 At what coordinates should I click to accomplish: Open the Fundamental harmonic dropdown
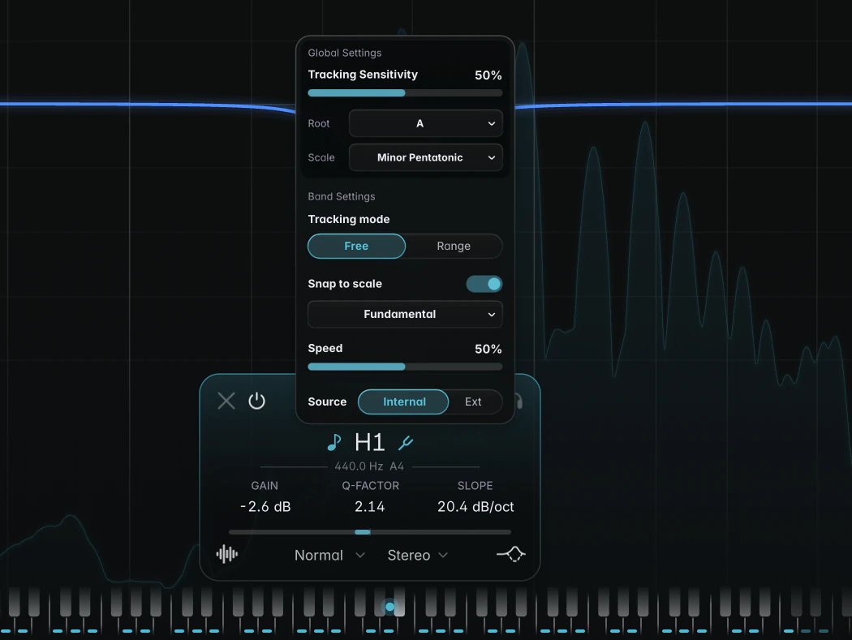405,314
